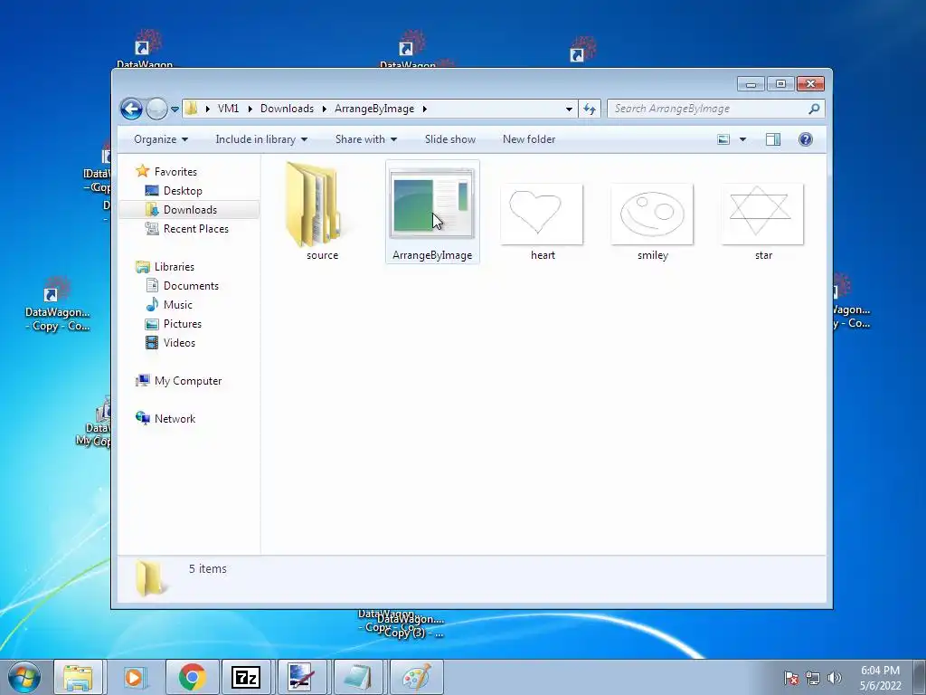Click "5 items" in details pane
The width and height of the screenshot is (926, 695).
(208, 569)
